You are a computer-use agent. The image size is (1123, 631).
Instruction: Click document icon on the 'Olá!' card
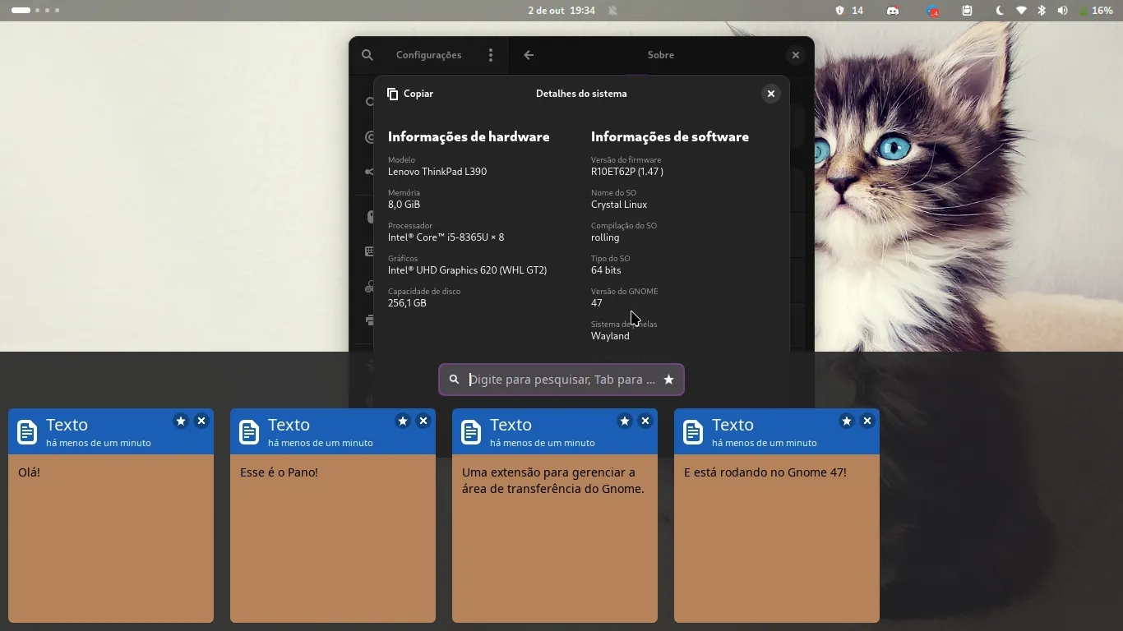click(27, 432)
